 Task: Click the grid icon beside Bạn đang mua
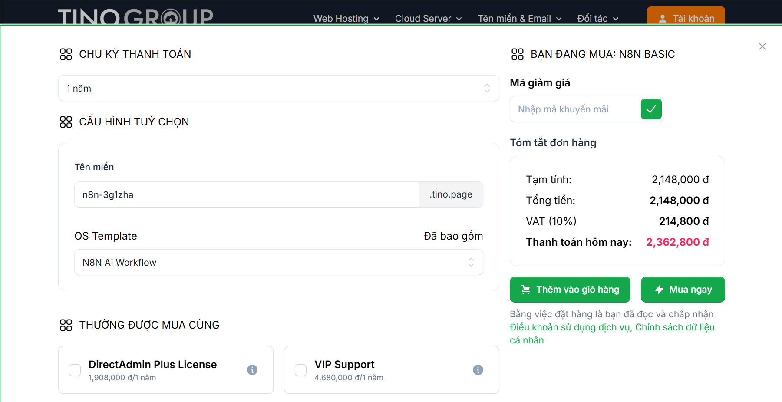click(x=518, y=54)
